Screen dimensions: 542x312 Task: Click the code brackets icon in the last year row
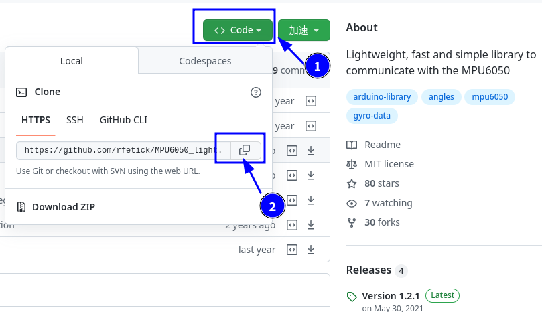pos(292,250)
